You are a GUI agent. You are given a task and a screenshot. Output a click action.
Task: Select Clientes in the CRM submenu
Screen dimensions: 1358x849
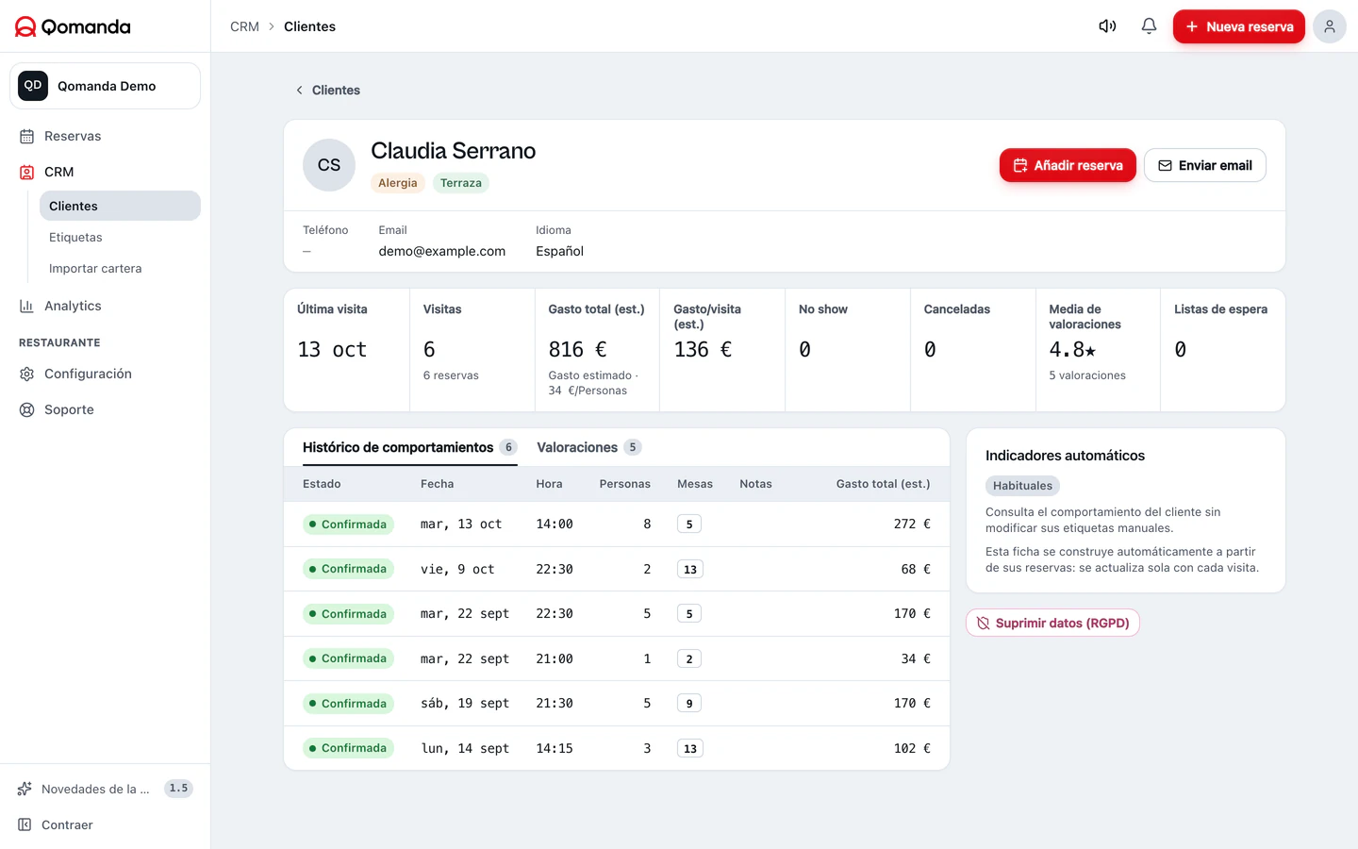[120, 206]
